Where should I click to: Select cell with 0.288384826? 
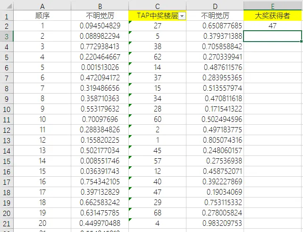coord(100,129)
